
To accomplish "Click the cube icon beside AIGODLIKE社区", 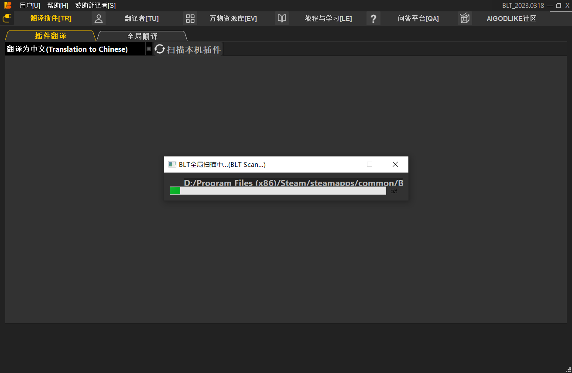I will pos(465,18).
